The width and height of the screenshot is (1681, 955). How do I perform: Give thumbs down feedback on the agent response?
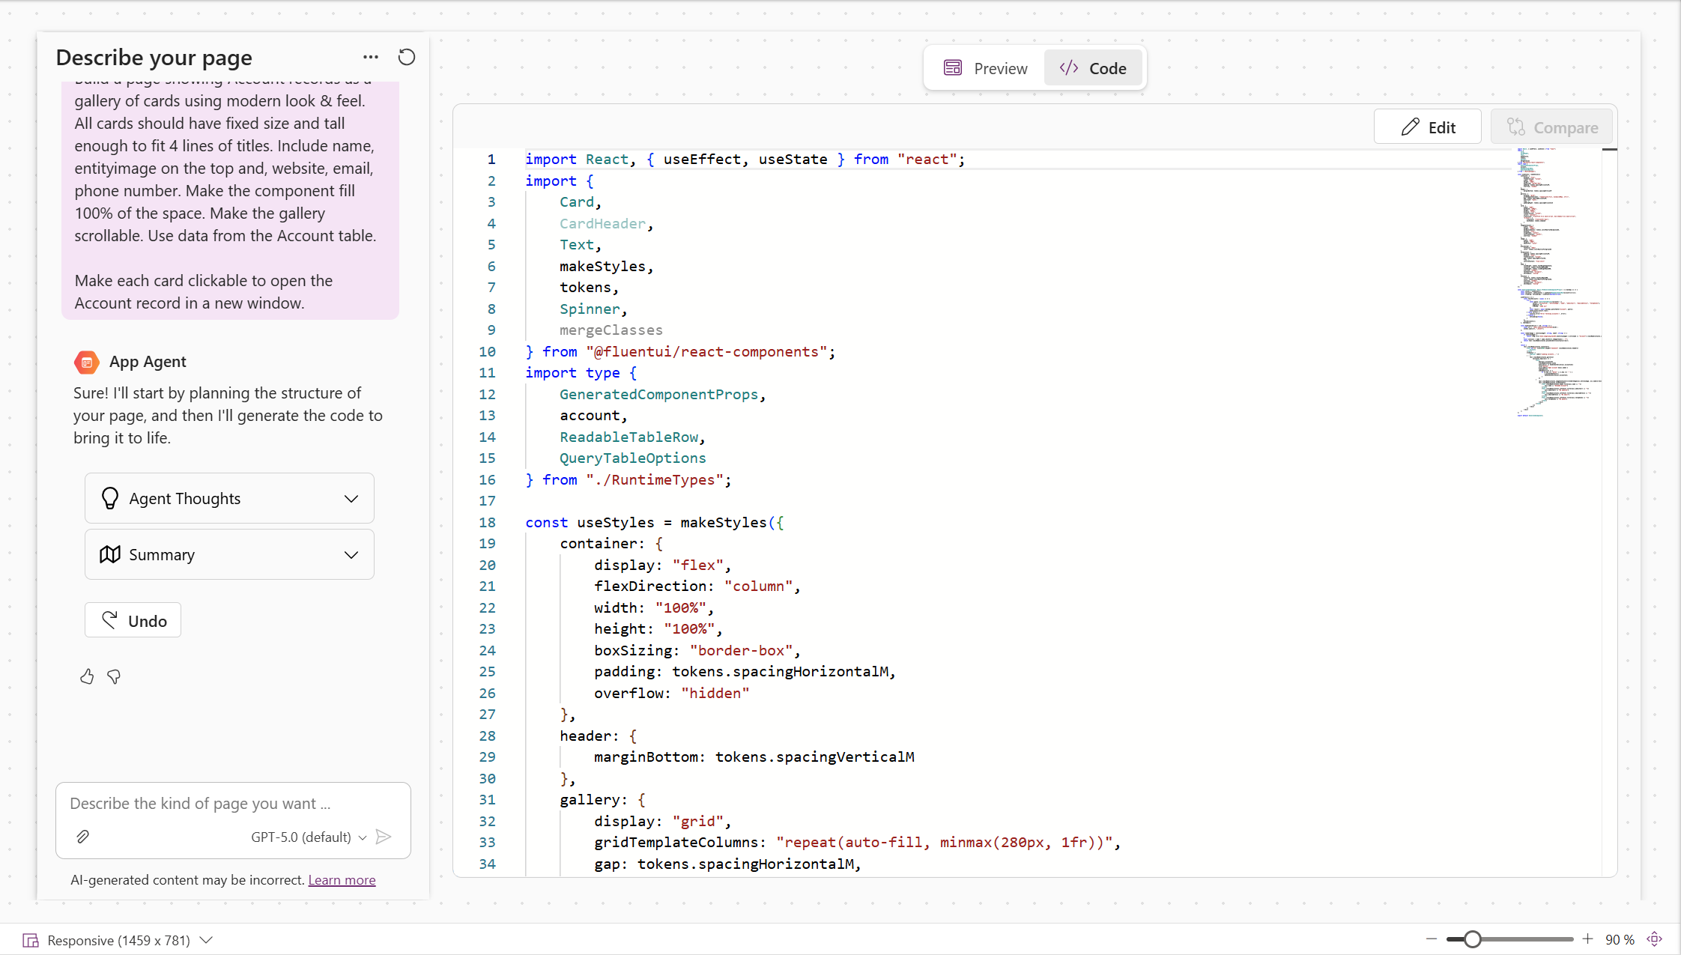pyautogui.click(x=114, y=676)
